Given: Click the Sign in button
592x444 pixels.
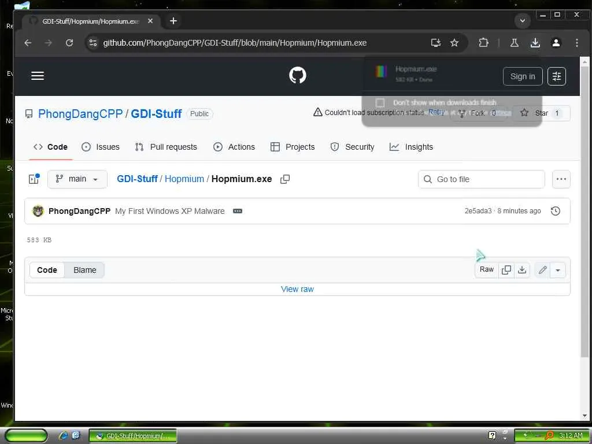Looking at the screenshot, I should [x=523, y=76].
